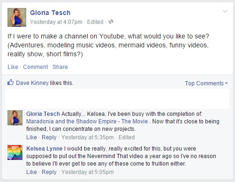
Task: Reply to Kelsea Lynne's comment
Action: coord(49,172)
